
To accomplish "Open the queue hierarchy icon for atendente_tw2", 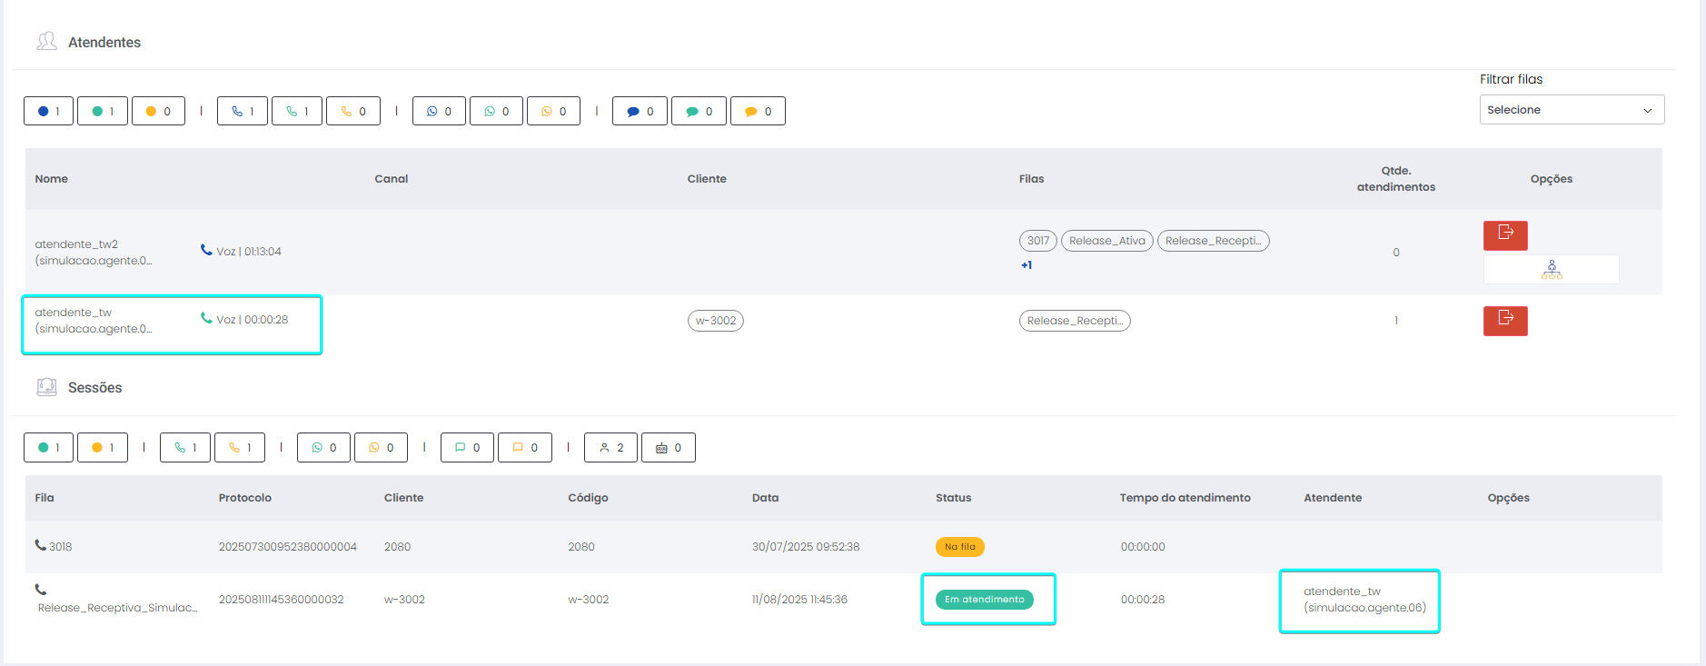I will (1551, 270).
